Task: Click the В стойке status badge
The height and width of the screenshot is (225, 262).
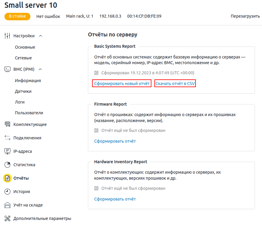Action: coord(17,16)
